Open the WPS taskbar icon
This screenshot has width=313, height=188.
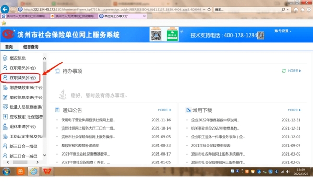pos(47,171)
